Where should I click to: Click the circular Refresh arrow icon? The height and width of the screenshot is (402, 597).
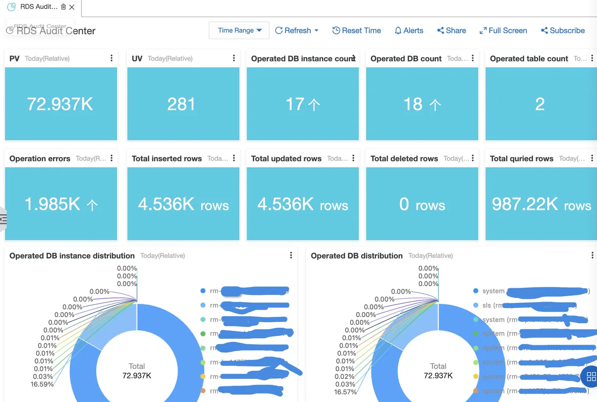(279, 30)
